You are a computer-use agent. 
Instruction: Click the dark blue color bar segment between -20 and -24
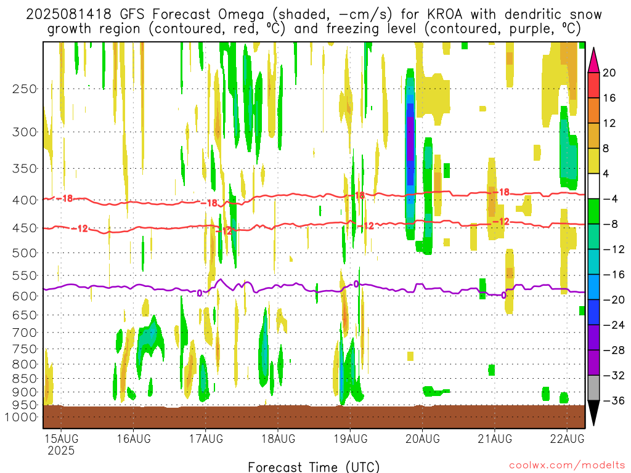pos(593,312)
